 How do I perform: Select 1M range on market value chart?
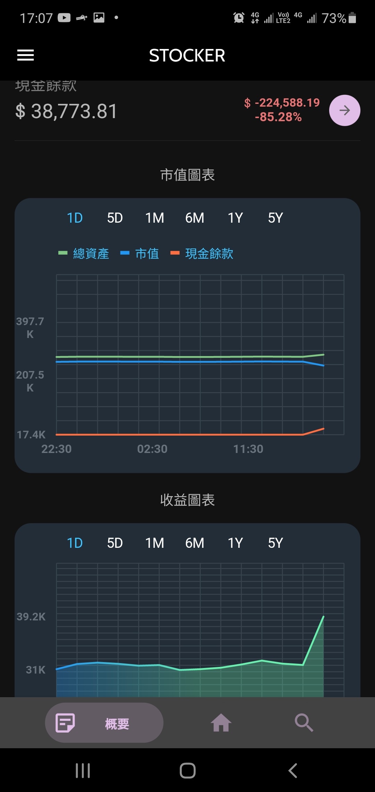click(x=155, y=218)
